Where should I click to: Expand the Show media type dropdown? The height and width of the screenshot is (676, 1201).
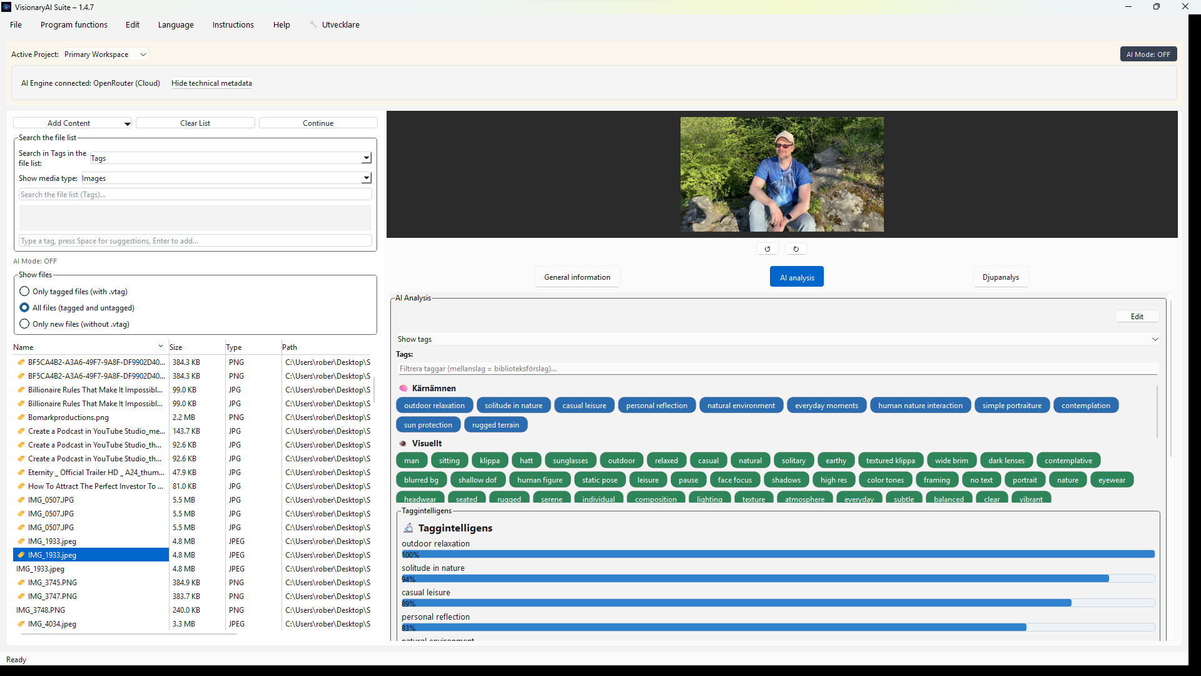coord(367,178)
